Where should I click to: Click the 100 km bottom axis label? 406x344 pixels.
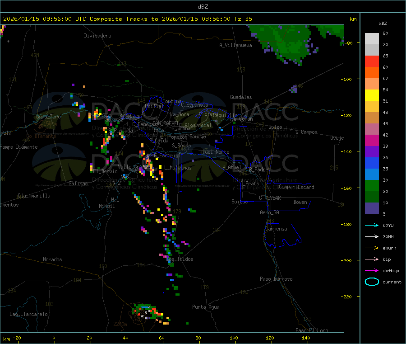click(x=234, y=338)
